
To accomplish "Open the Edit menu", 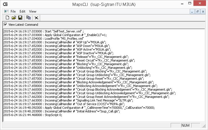I will click(22, 11).
